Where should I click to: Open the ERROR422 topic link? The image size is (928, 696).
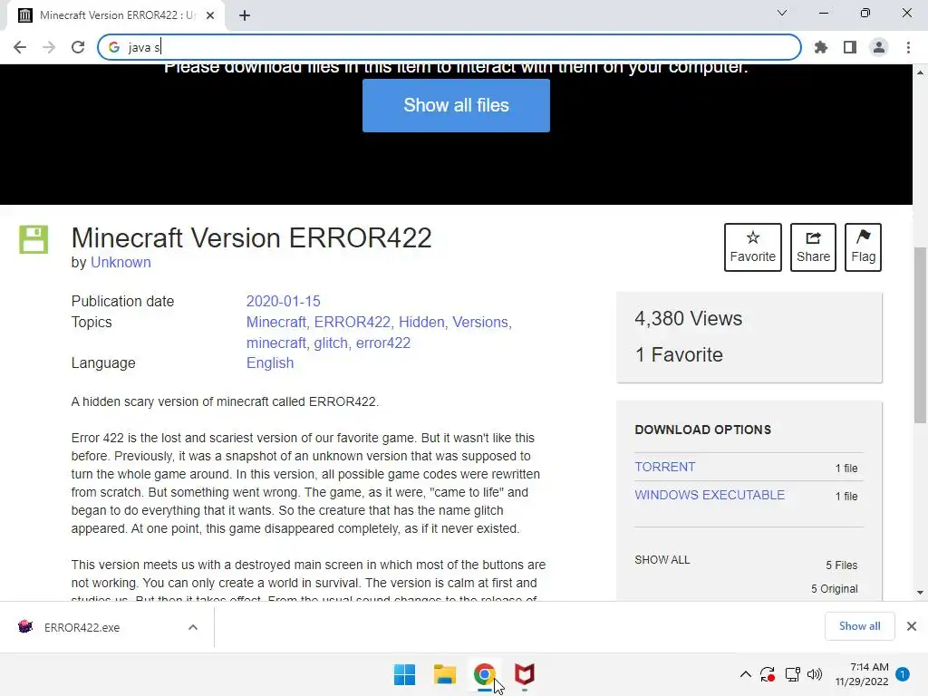[353, 322]
